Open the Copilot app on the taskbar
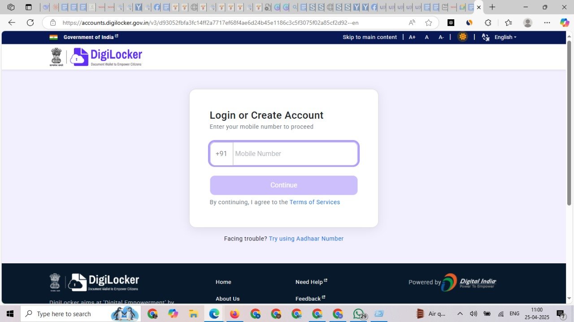The image size is (574, 322). 173,314
